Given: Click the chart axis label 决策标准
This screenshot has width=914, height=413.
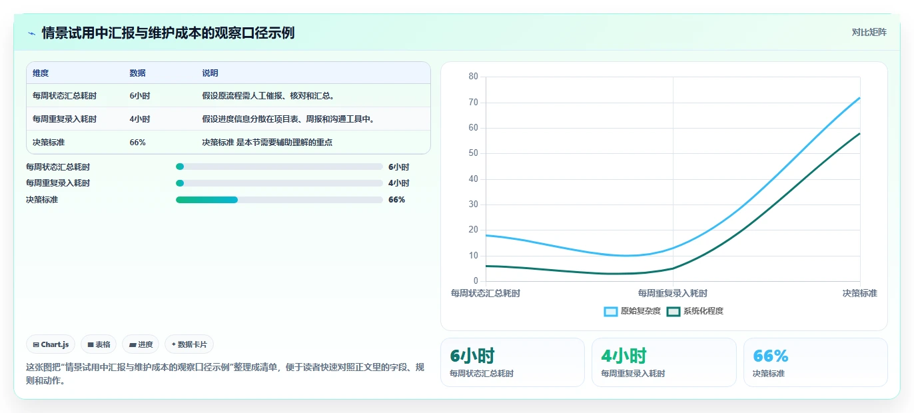Looking at the screenshot, I should click(x=860, y=293).
